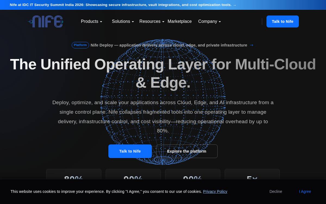Click Explore the platform button
This screenshot has width=326, height=204.
tap(187, 151)
